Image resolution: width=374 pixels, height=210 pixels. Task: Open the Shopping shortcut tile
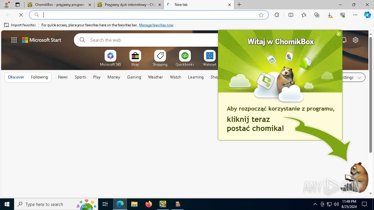click(x=160, y=58)
